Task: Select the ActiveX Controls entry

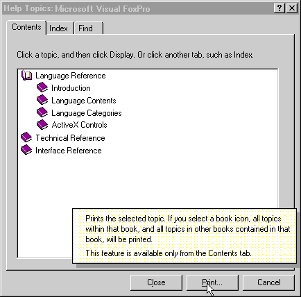Action: [79, 125]
